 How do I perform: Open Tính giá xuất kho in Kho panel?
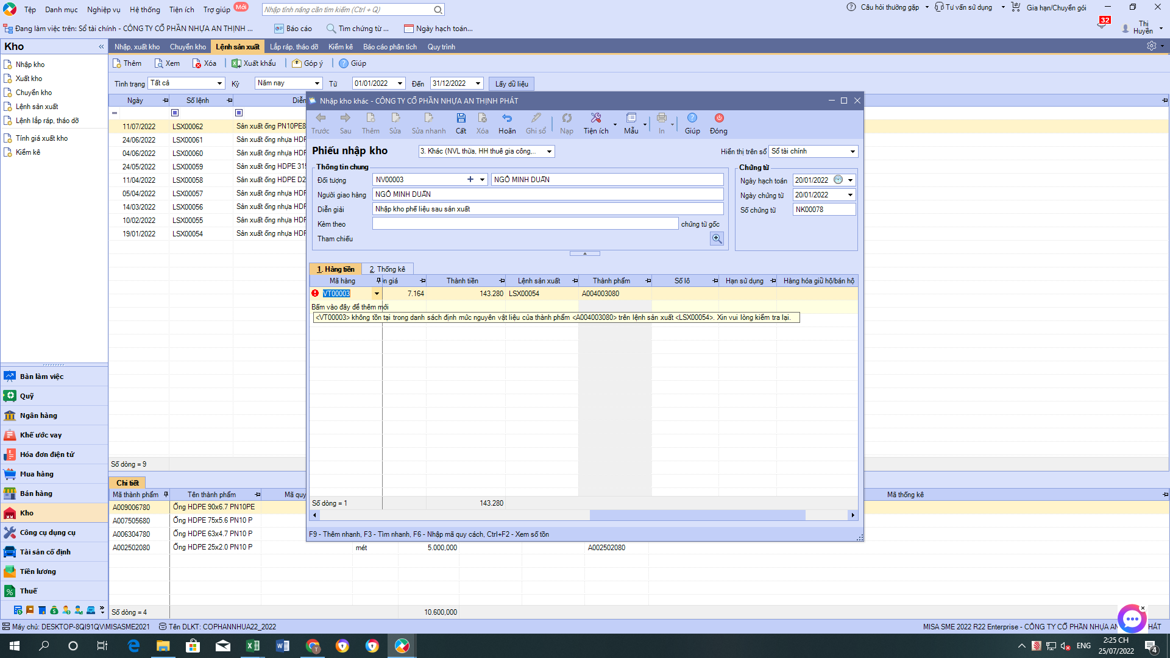point(41,138)
